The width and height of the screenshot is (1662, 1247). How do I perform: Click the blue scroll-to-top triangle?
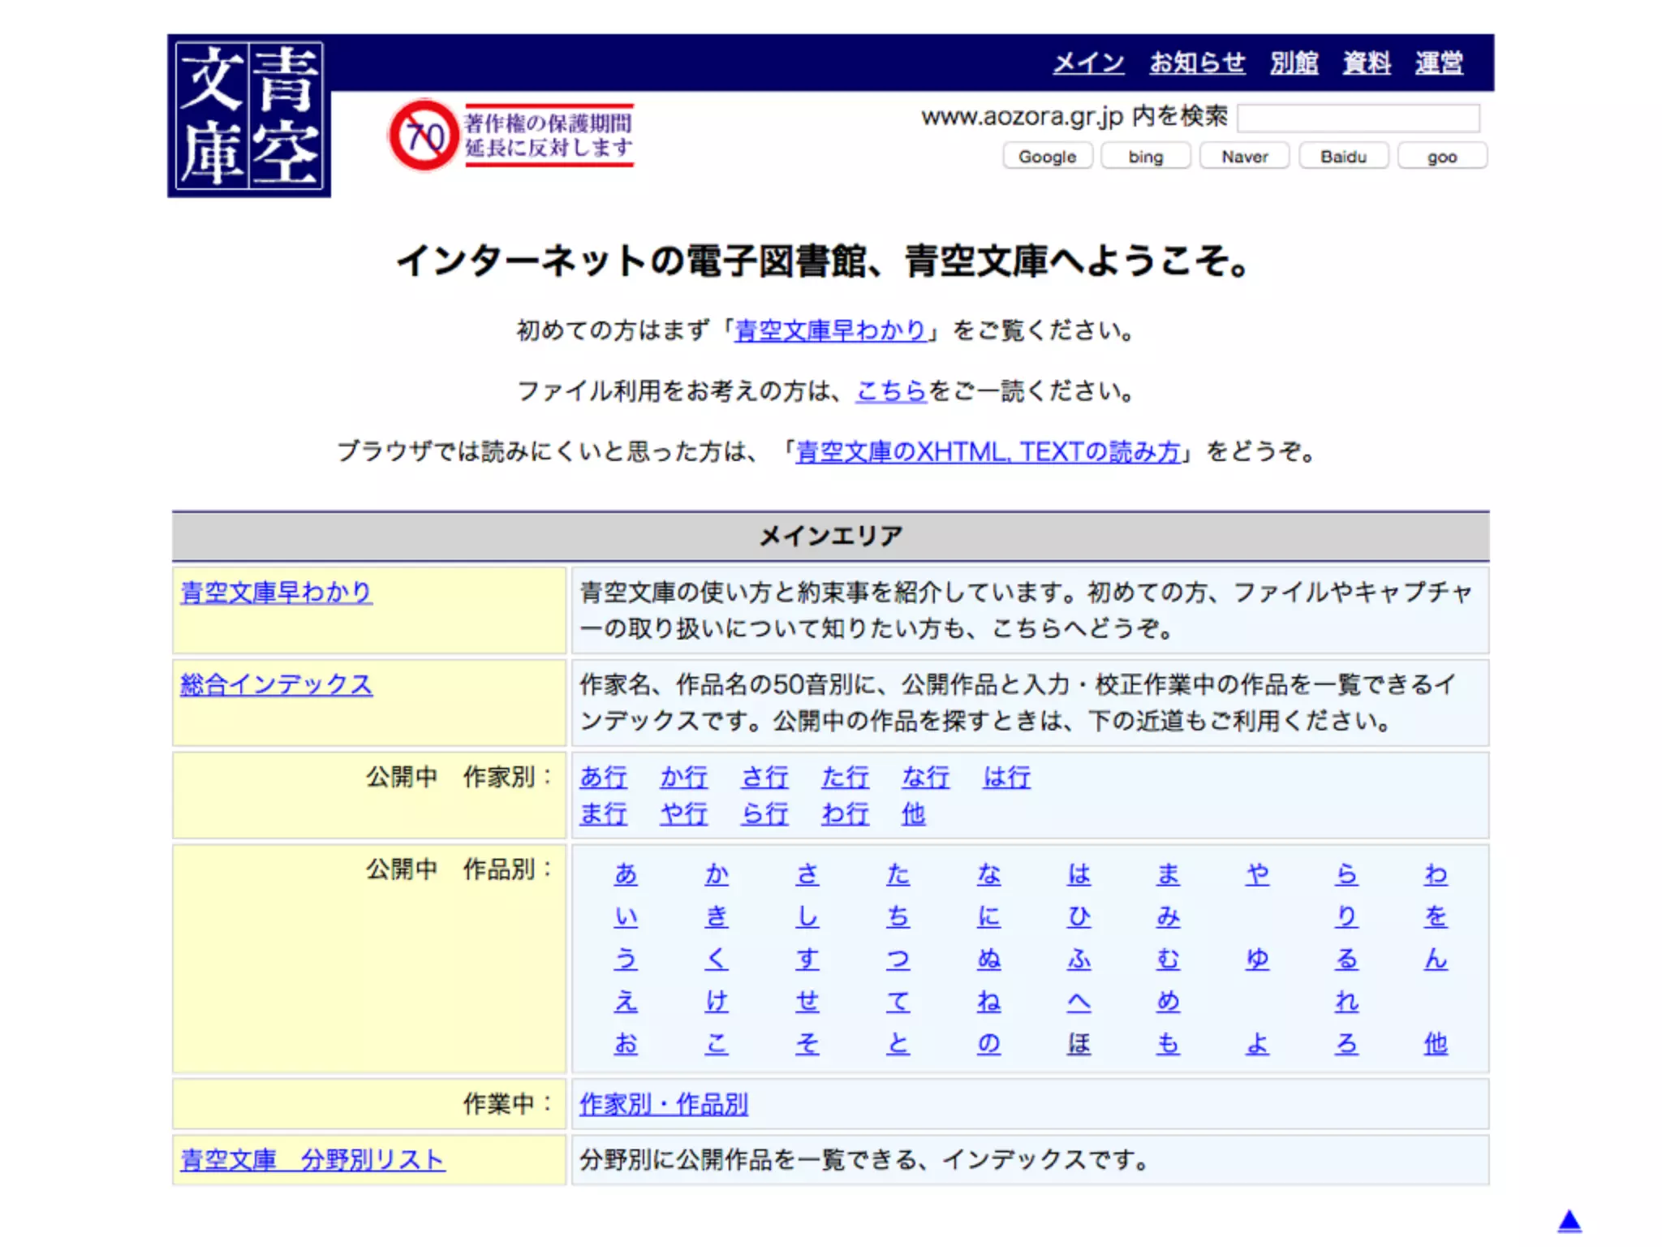(1569, 1220)
